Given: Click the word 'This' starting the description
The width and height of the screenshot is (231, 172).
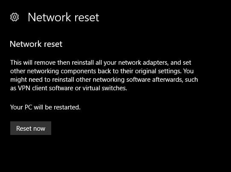Looking at the screenshot, I should (x=16, y=63).
